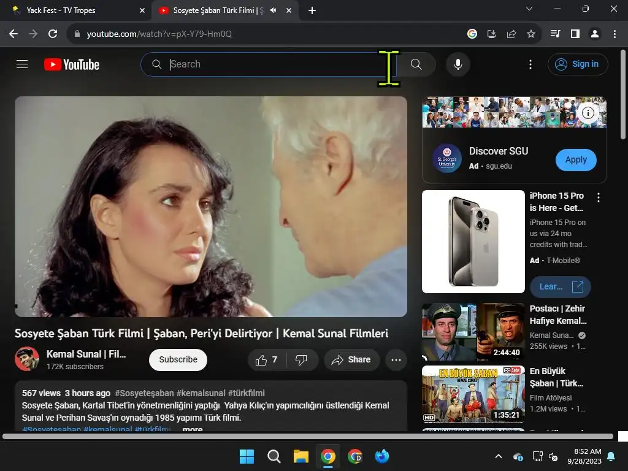Click the horizontal scrollbar at bottom
The height and width of the screenshot is (471, 628).
308,437
